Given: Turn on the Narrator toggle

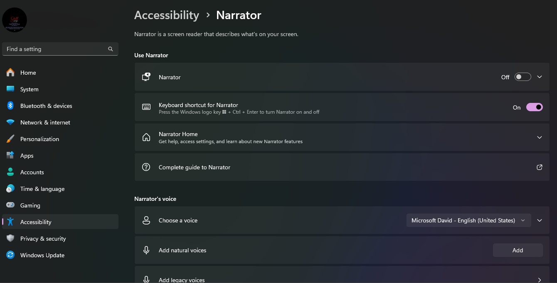Looking at the screenshot, I should [522, 77].
